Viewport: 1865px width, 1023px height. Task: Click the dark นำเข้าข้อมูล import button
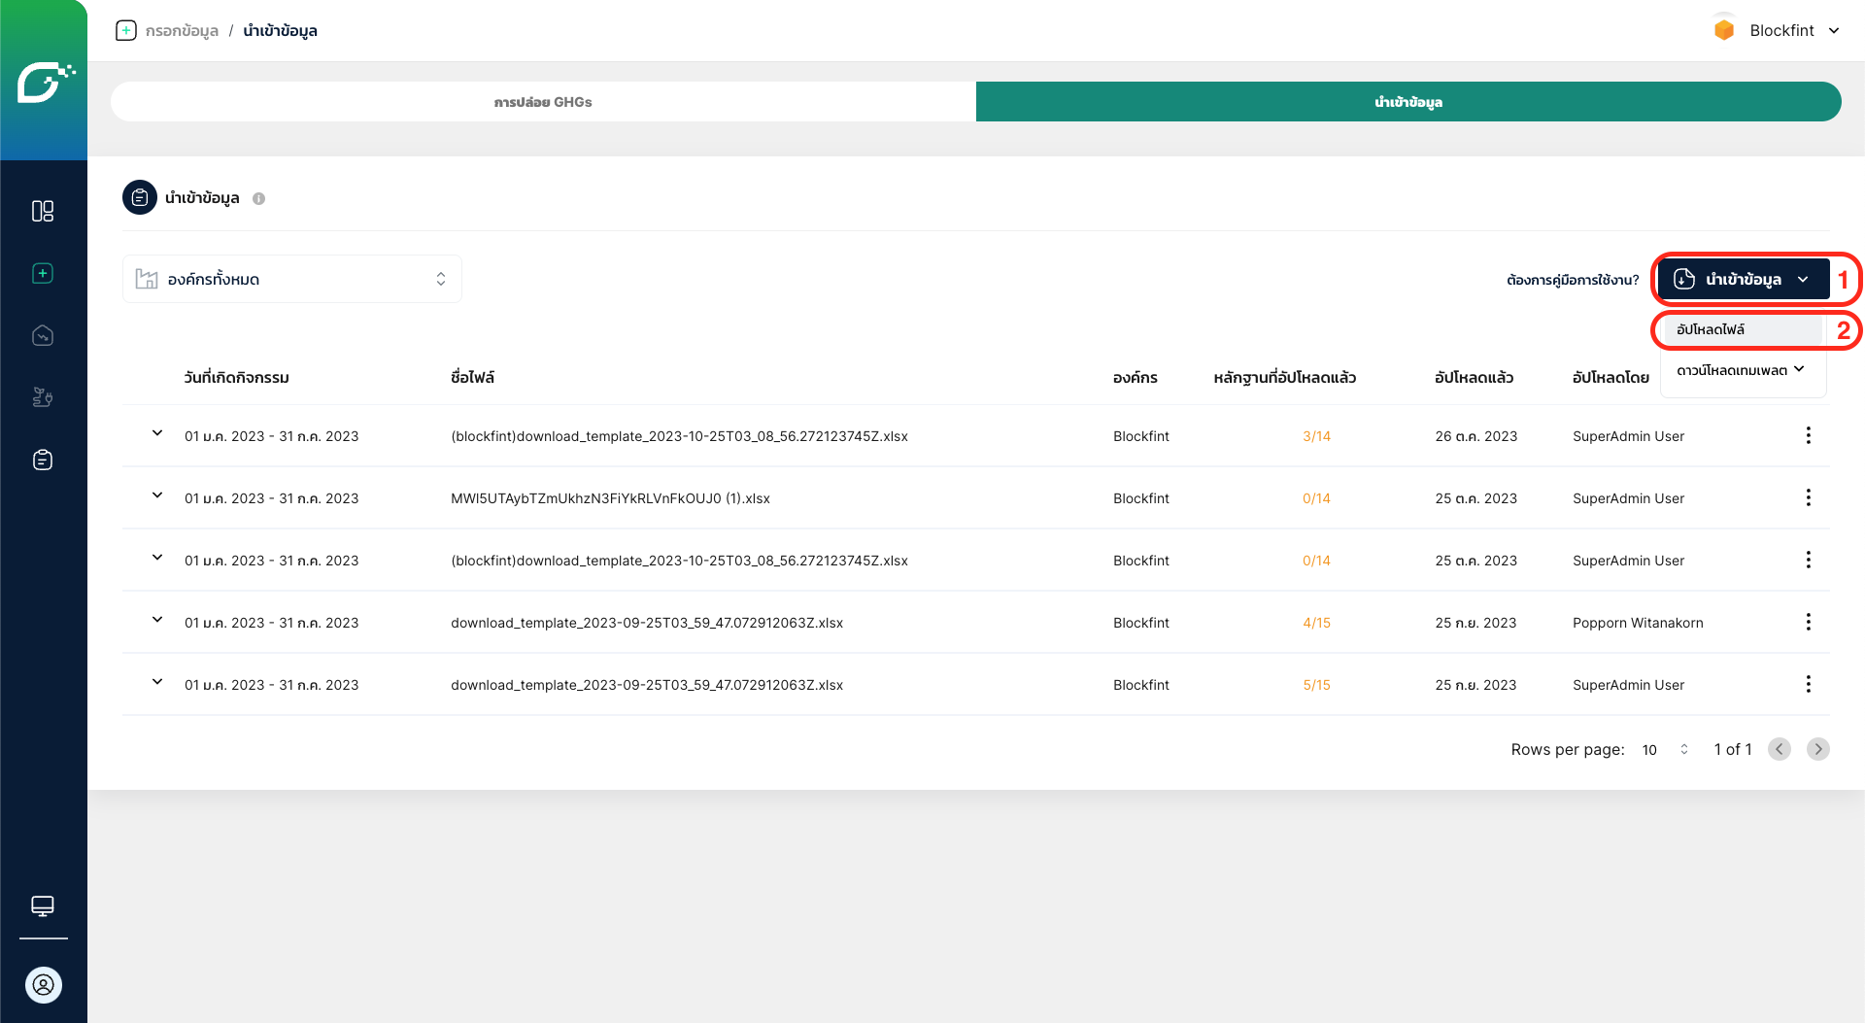point(1743,279)
